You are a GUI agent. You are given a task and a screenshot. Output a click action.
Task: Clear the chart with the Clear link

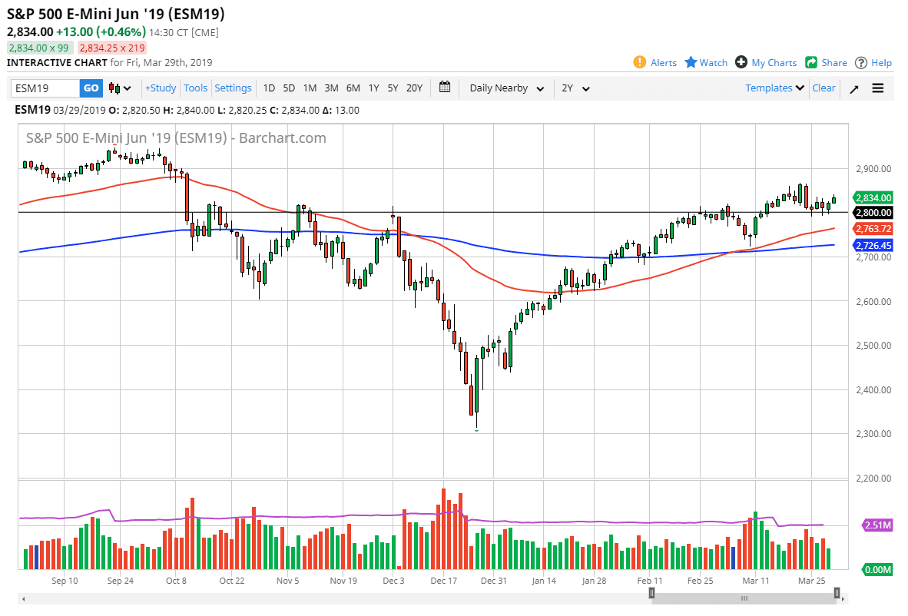tap(823, 88)
